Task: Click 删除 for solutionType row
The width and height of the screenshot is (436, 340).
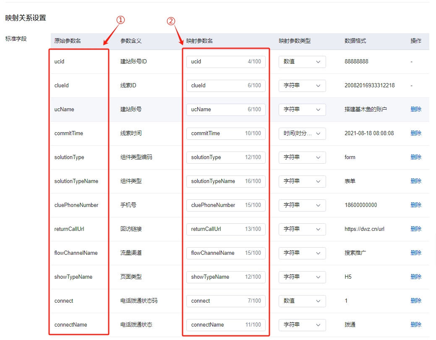Action: coord(416,157)
